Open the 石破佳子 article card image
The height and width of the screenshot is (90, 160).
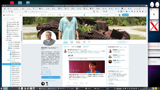87,67
